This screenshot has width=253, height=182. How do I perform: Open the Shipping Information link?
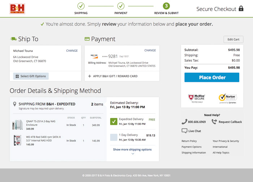click(194, 153)
